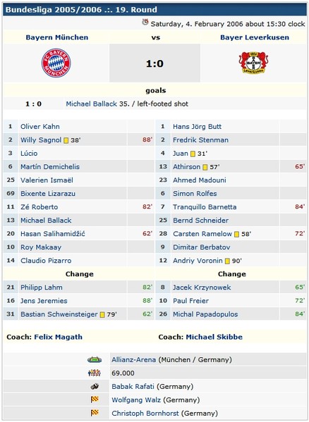Click the linesman flag icon by Wolfgang Walz
The width and height of the screenshot is (309, 422).
click(95, 399)
